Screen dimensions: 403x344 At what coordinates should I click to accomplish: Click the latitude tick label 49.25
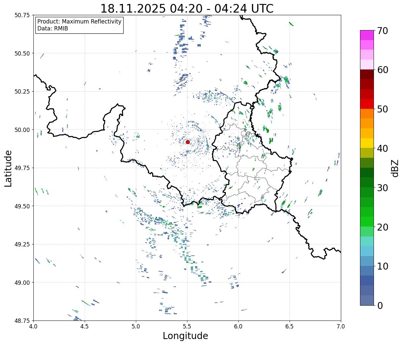click(22, 244)
